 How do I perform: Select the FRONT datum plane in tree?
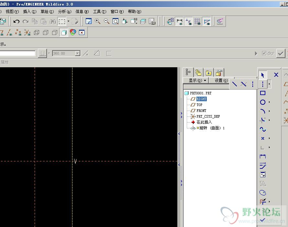pos(201,111)
